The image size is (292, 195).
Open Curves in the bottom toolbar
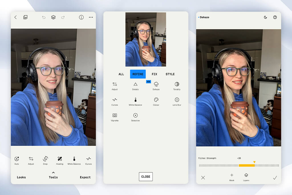88,160
